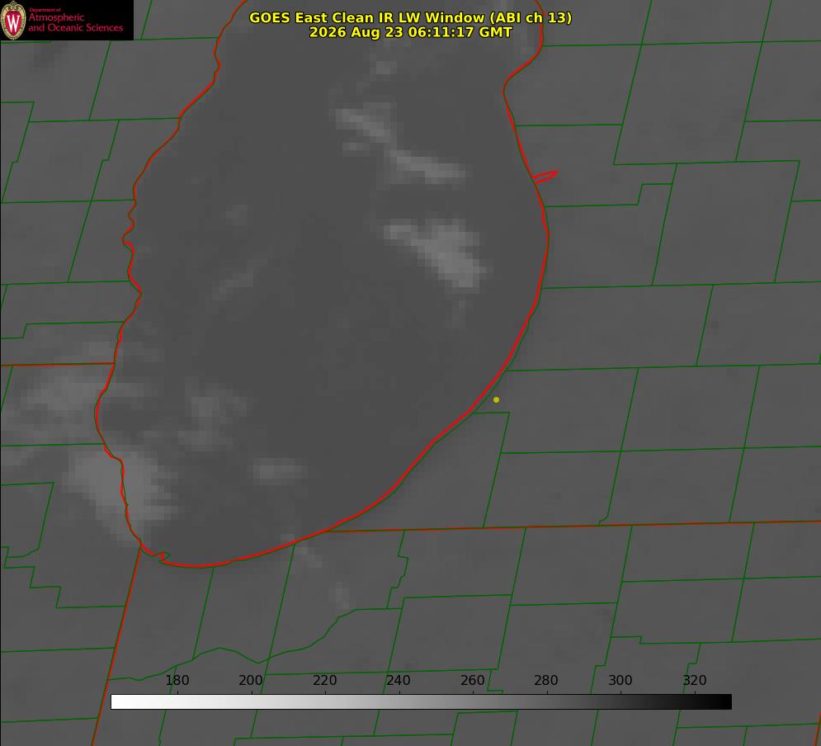Click the 260 value on the temperature scale
This screenshot has height=746, width=821.
coord(472,680)
